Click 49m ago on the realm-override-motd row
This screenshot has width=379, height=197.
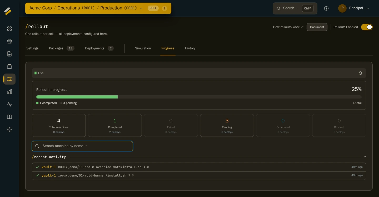click(357, 167)
